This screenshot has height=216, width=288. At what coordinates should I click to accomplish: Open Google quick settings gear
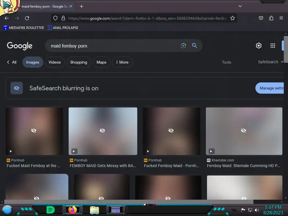[259, 46]
